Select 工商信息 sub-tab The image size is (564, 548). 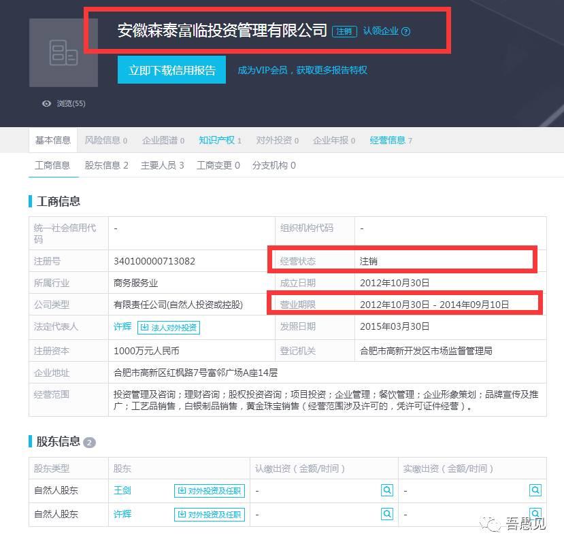pos(52,165)
